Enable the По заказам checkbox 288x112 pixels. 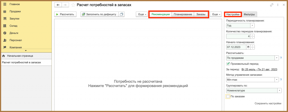(x=228, y=97)
